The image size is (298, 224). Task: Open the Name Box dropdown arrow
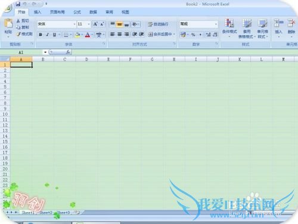[x=45, y=53]
